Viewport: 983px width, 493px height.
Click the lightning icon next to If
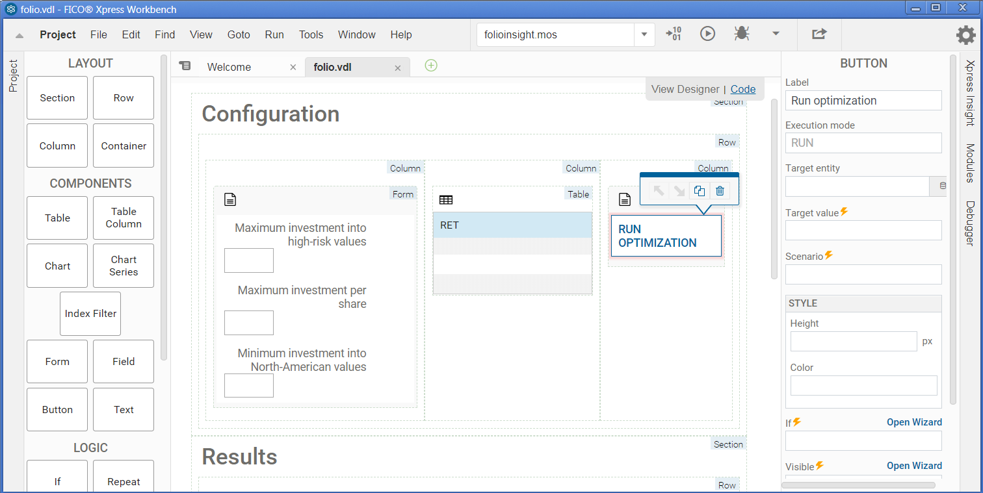797,422
